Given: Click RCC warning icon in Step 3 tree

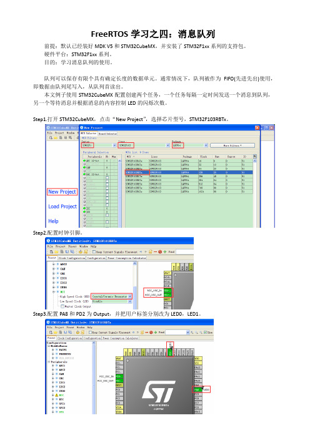Looking at the screenshot, I should point(56,396).
